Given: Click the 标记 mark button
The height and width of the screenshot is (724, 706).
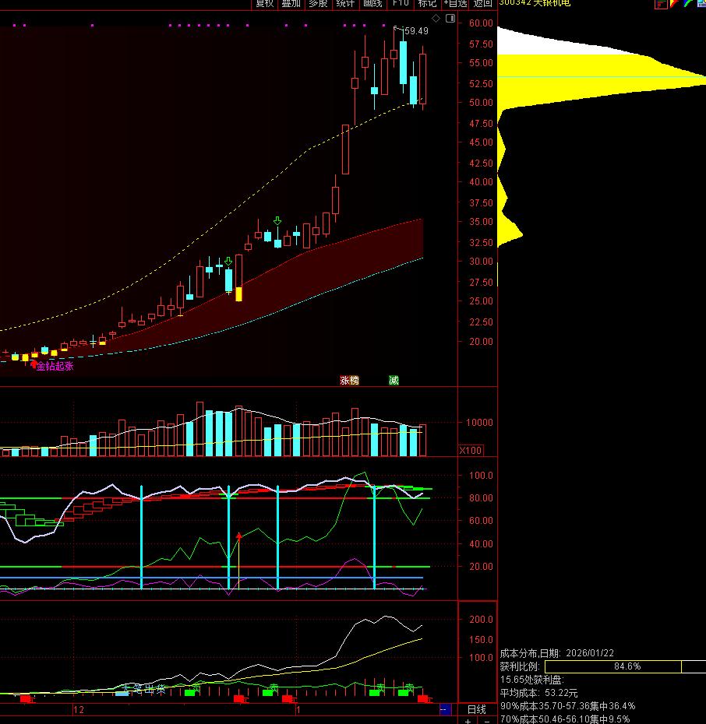Looking at the screenshot, I should tap(427, 4).
